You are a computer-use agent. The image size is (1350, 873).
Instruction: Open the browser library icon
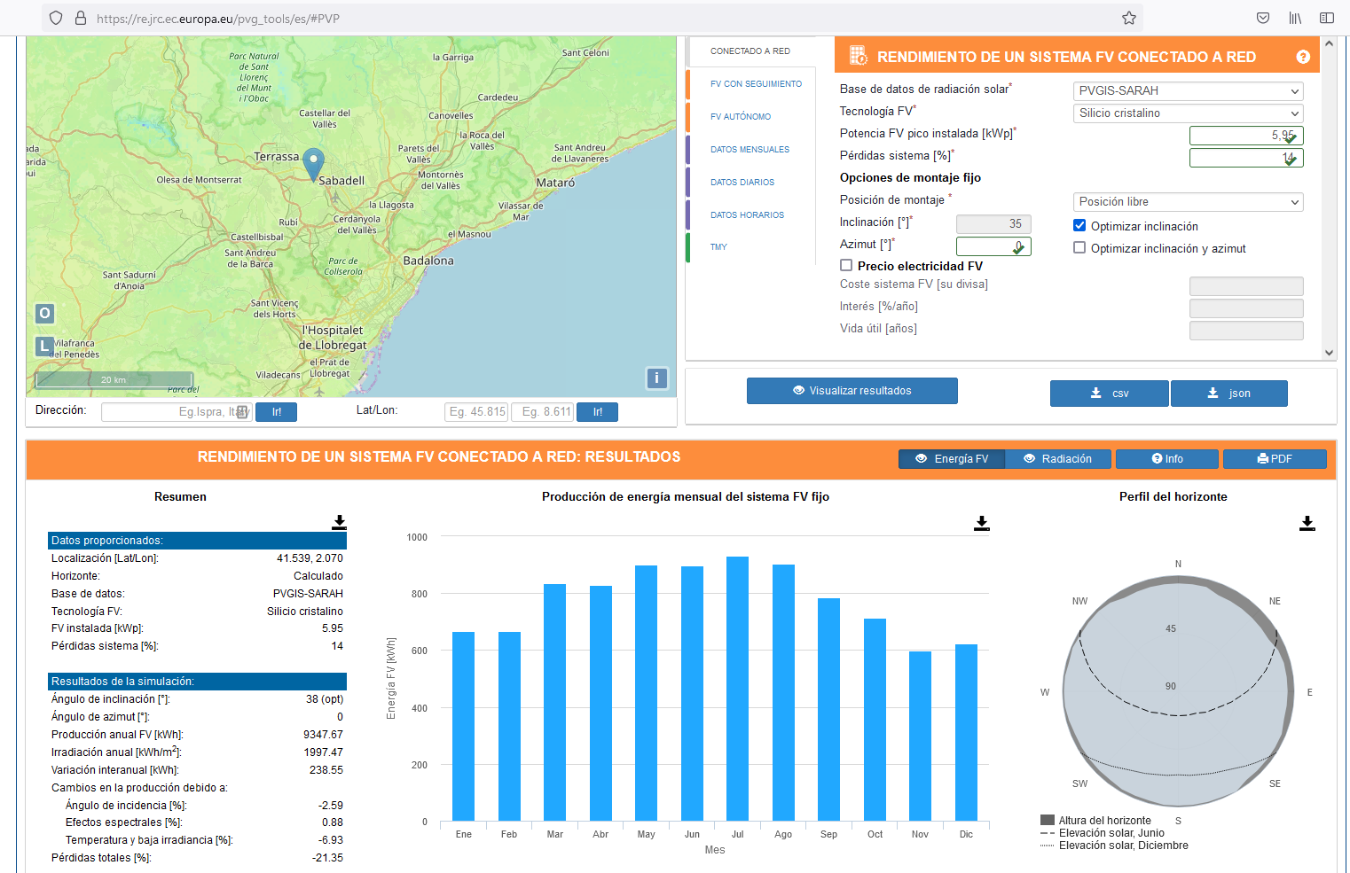tap(1295, 18)
